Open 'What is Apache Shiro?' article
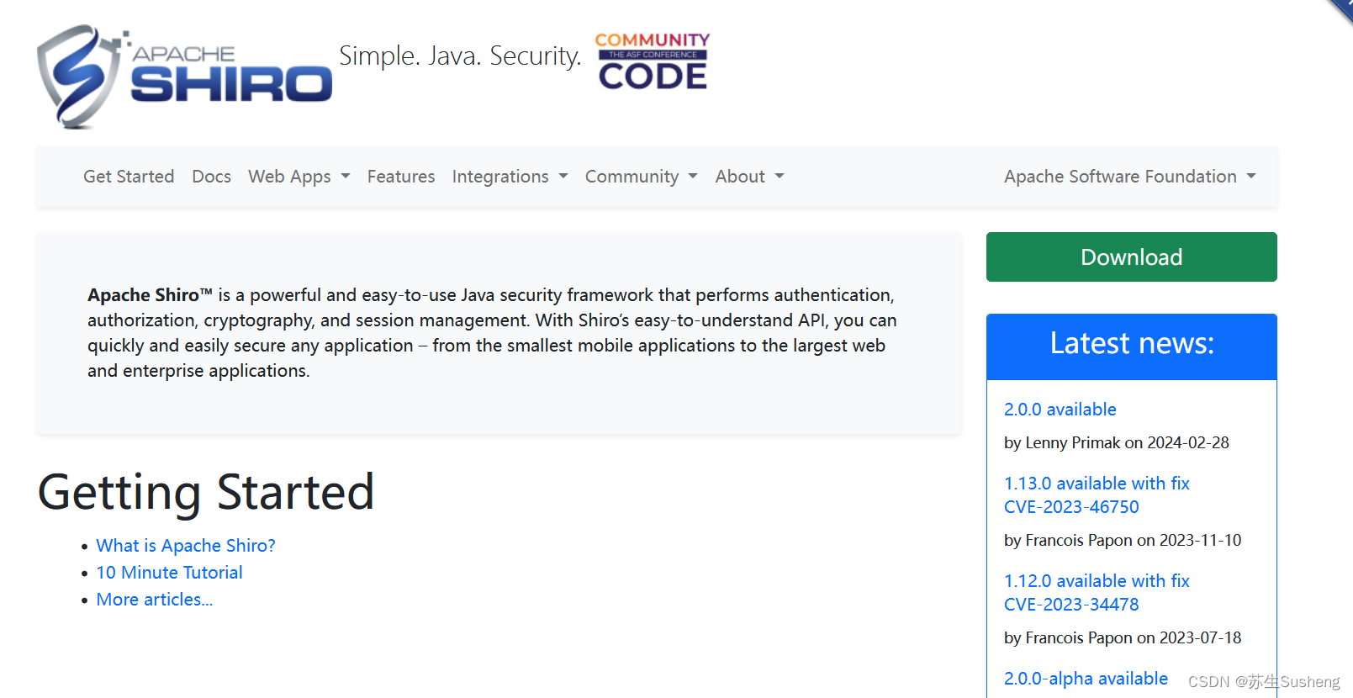Viewport: 1353px width, 698px height. 186,546
